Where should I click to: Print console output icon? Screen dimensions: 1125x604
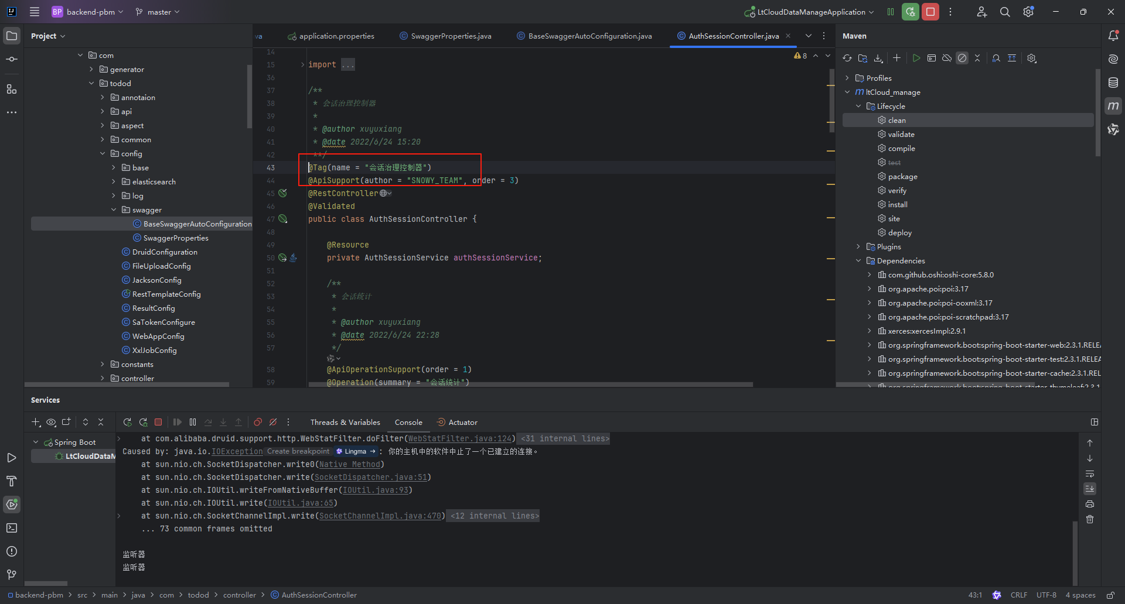tap(1090, 504)
